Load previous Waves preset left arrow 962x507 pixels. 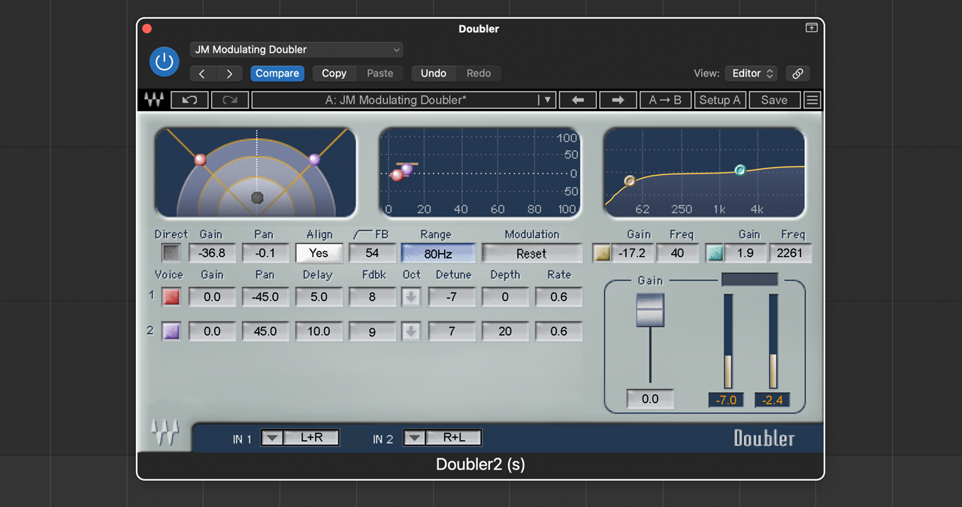click(x=578, y=100)
